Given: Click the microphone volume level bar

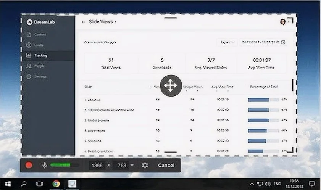Looking at the screenshot, I should click(64, 165).
